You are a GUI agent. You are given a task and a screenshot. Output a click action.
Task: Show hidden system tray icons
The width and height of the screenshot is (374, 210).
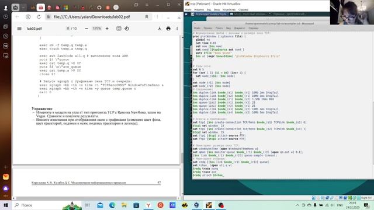(297, 205)
